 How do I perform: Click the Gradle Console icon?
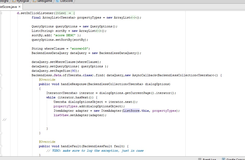(x=224, y=159)
